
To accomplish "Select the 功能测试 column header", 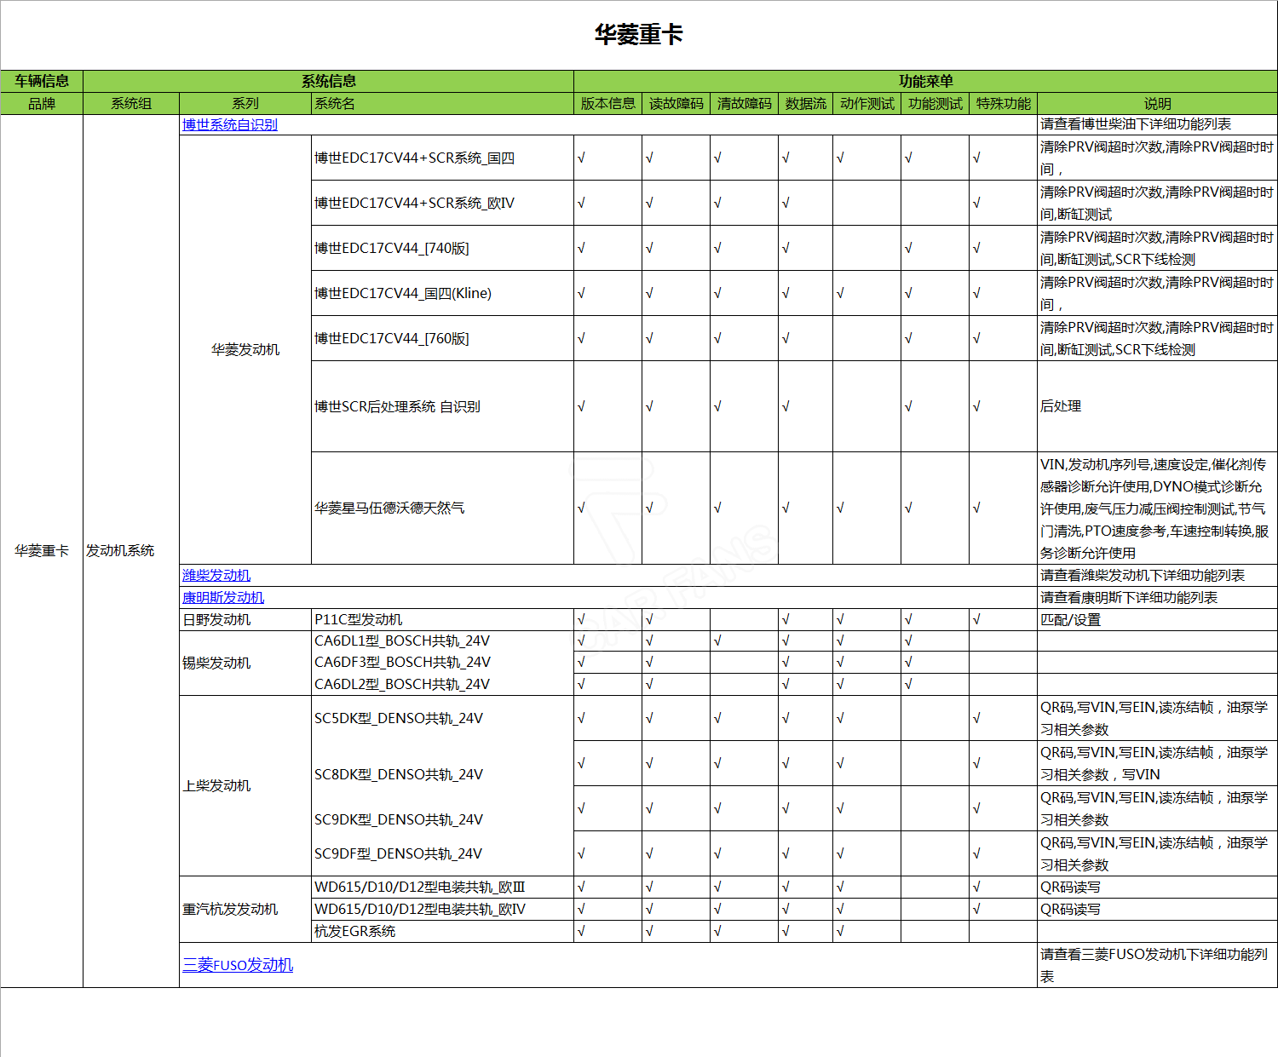I will [x=935, y=103].
